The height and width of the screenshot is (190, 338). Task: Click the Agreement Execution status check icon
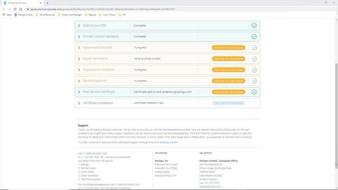[254, 47]
